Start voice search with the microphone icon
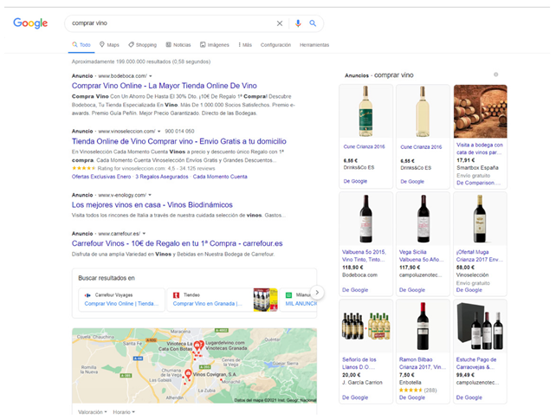The width and height of the screenshot is (556, 420). click(298, 23)
